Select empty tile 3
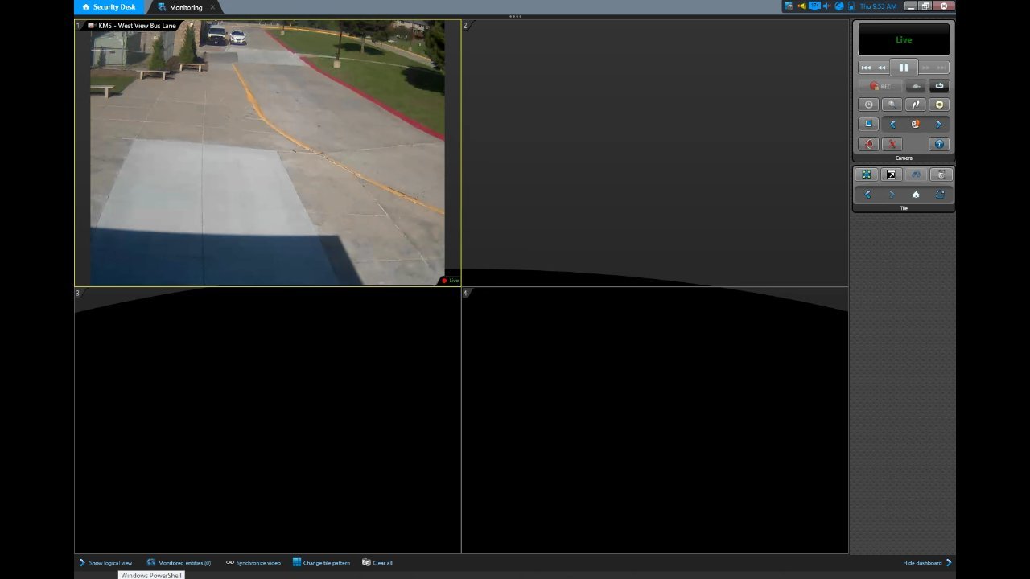 coord(267,420)
